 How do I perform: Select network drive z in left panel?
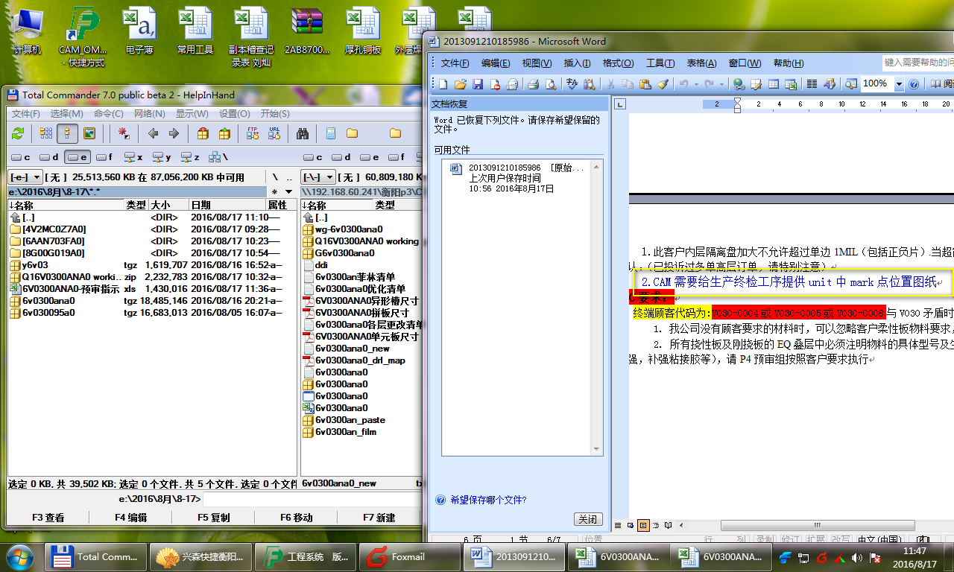pyautogui.click(x=190, y=157)
